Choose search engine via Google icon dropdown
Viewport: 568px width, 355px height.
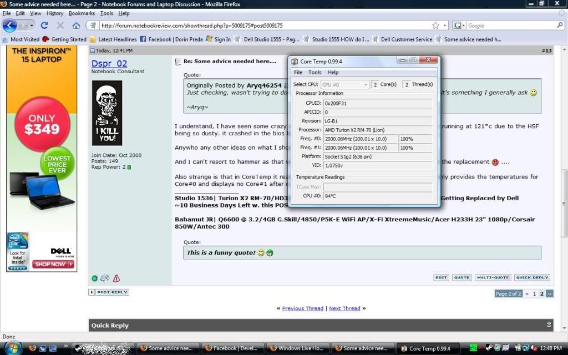tap(459, 26)
